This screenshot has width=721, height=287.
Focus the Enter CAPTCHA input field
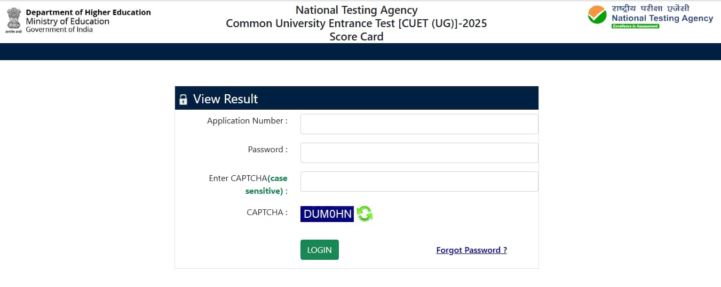[x=419, y=182]
